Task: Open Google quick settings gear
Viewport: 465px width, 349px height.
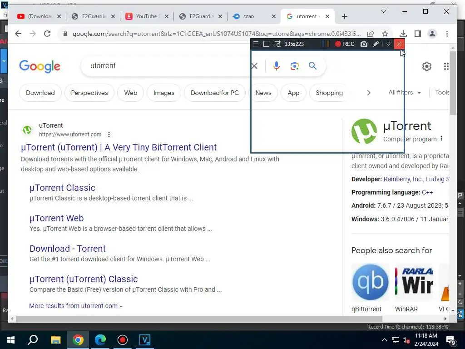Action: coord(427,66)
